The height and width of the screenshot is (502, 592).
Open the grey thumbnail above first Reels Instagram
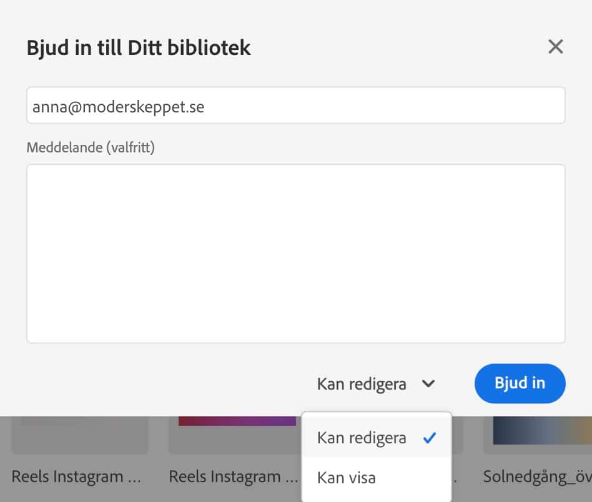[80, 435]
